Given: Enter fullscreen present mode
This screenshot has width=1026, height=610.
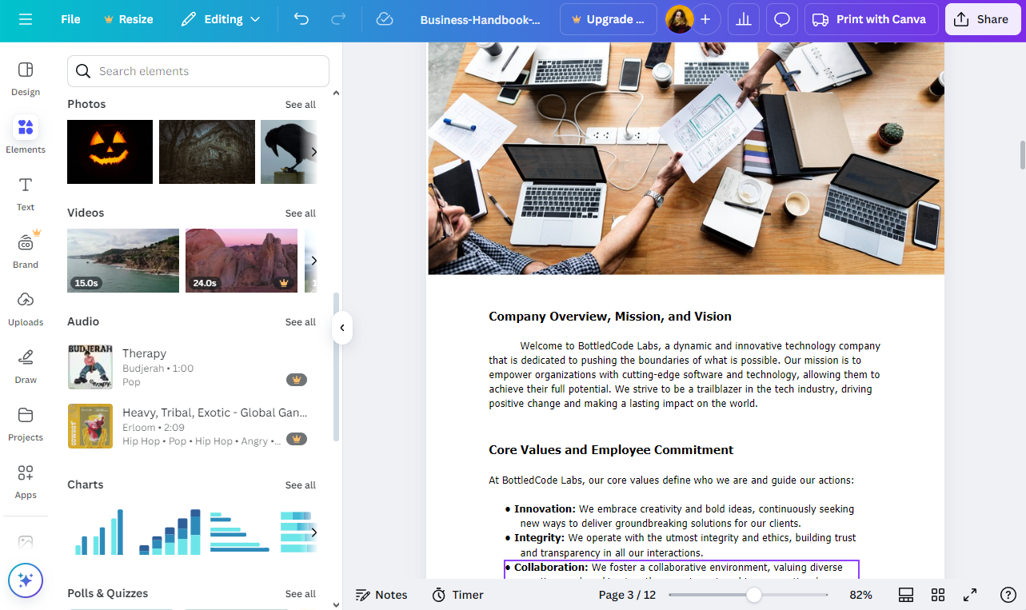Looking at the screenshot, I should point(970,595).
